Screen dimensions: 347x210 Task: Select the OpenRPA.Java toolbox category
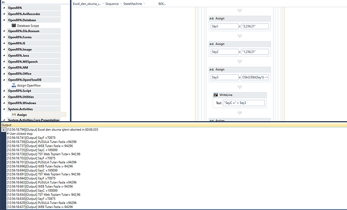(x=33, y=56)
